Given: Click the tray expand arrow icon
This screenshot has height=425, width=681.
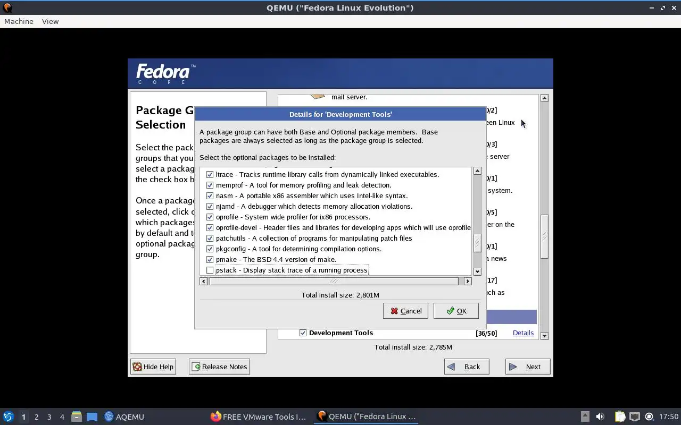Looking at the screenshot, I should tap(585, 416).
